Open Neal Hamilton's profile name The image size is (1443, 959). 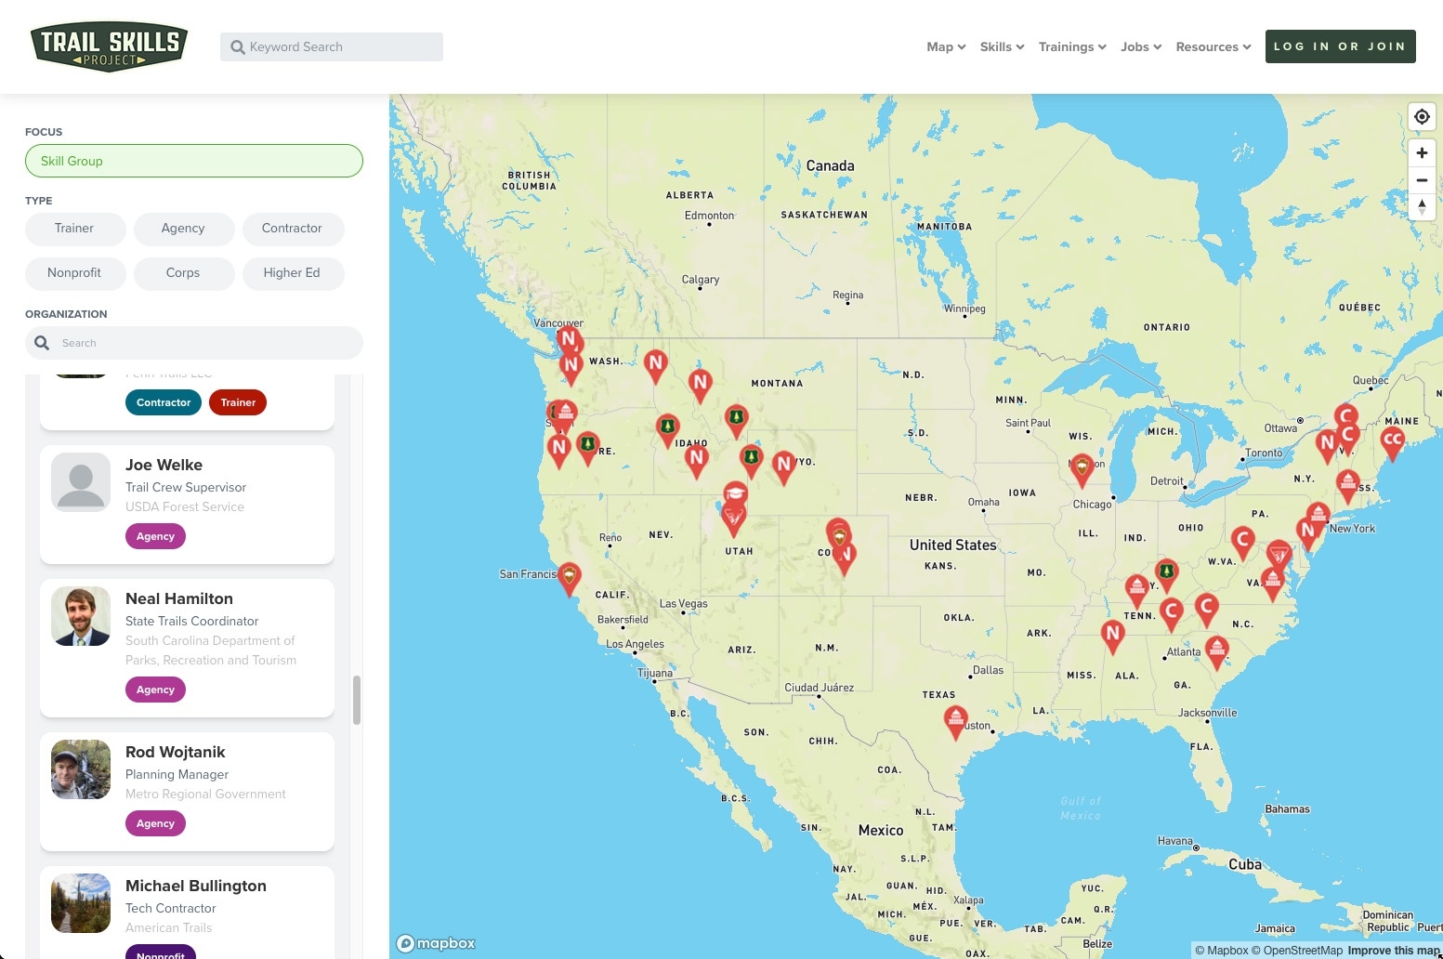click(x=179, y=598)
